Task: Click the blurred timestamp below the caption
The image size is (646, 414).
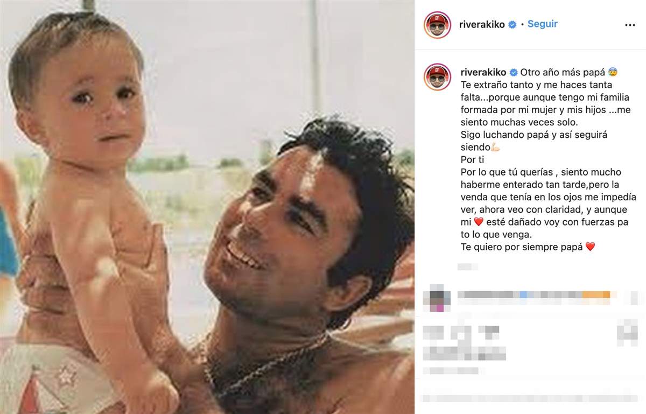Action: coord(467,266)
